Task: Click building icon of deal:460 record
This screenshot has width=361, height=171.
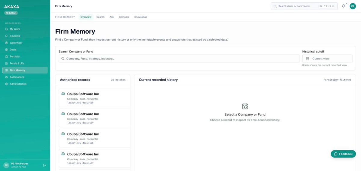Action: (x=63, y=94)
